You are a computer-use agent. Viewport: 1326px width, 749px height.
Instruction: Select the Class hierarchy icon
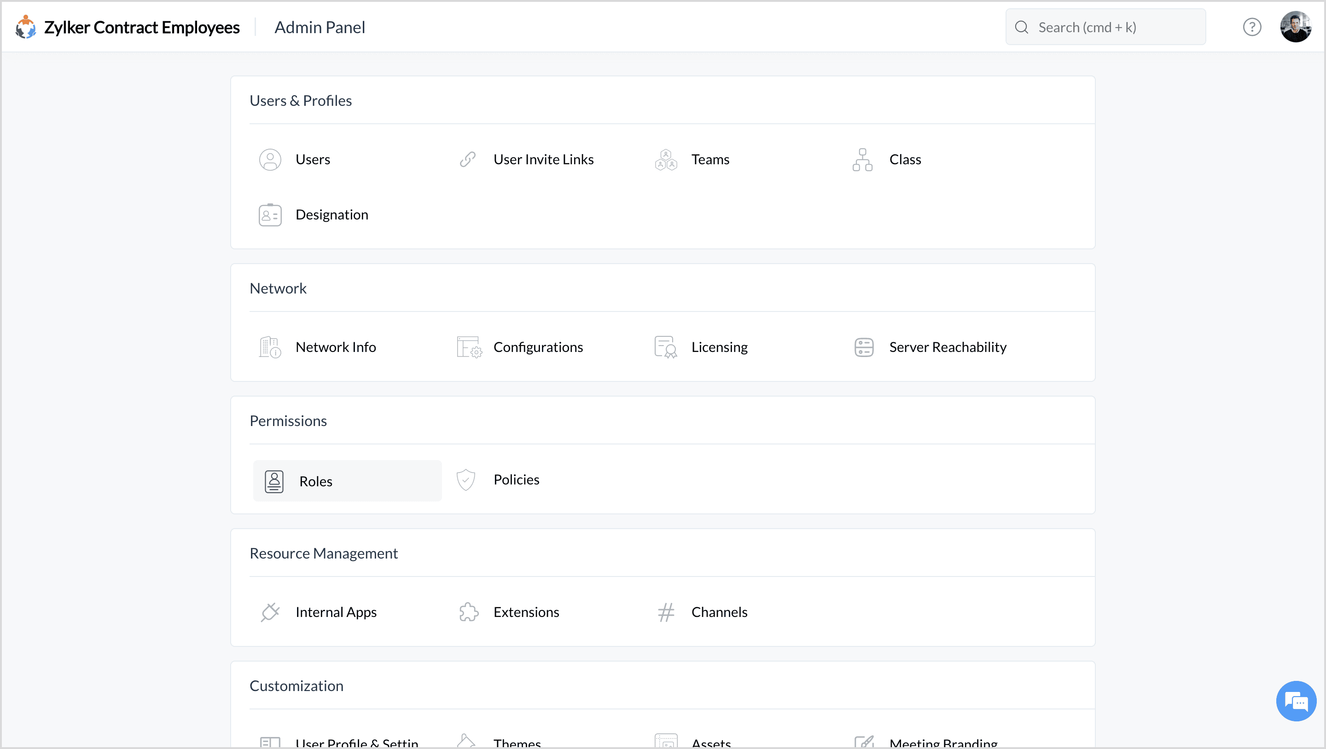pyautogui.click(x=863, y=160)
